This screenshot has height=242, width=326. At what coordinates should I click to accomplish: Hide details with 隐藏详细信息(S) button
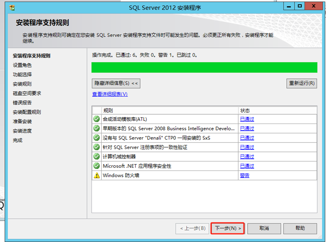pos(116,83)
